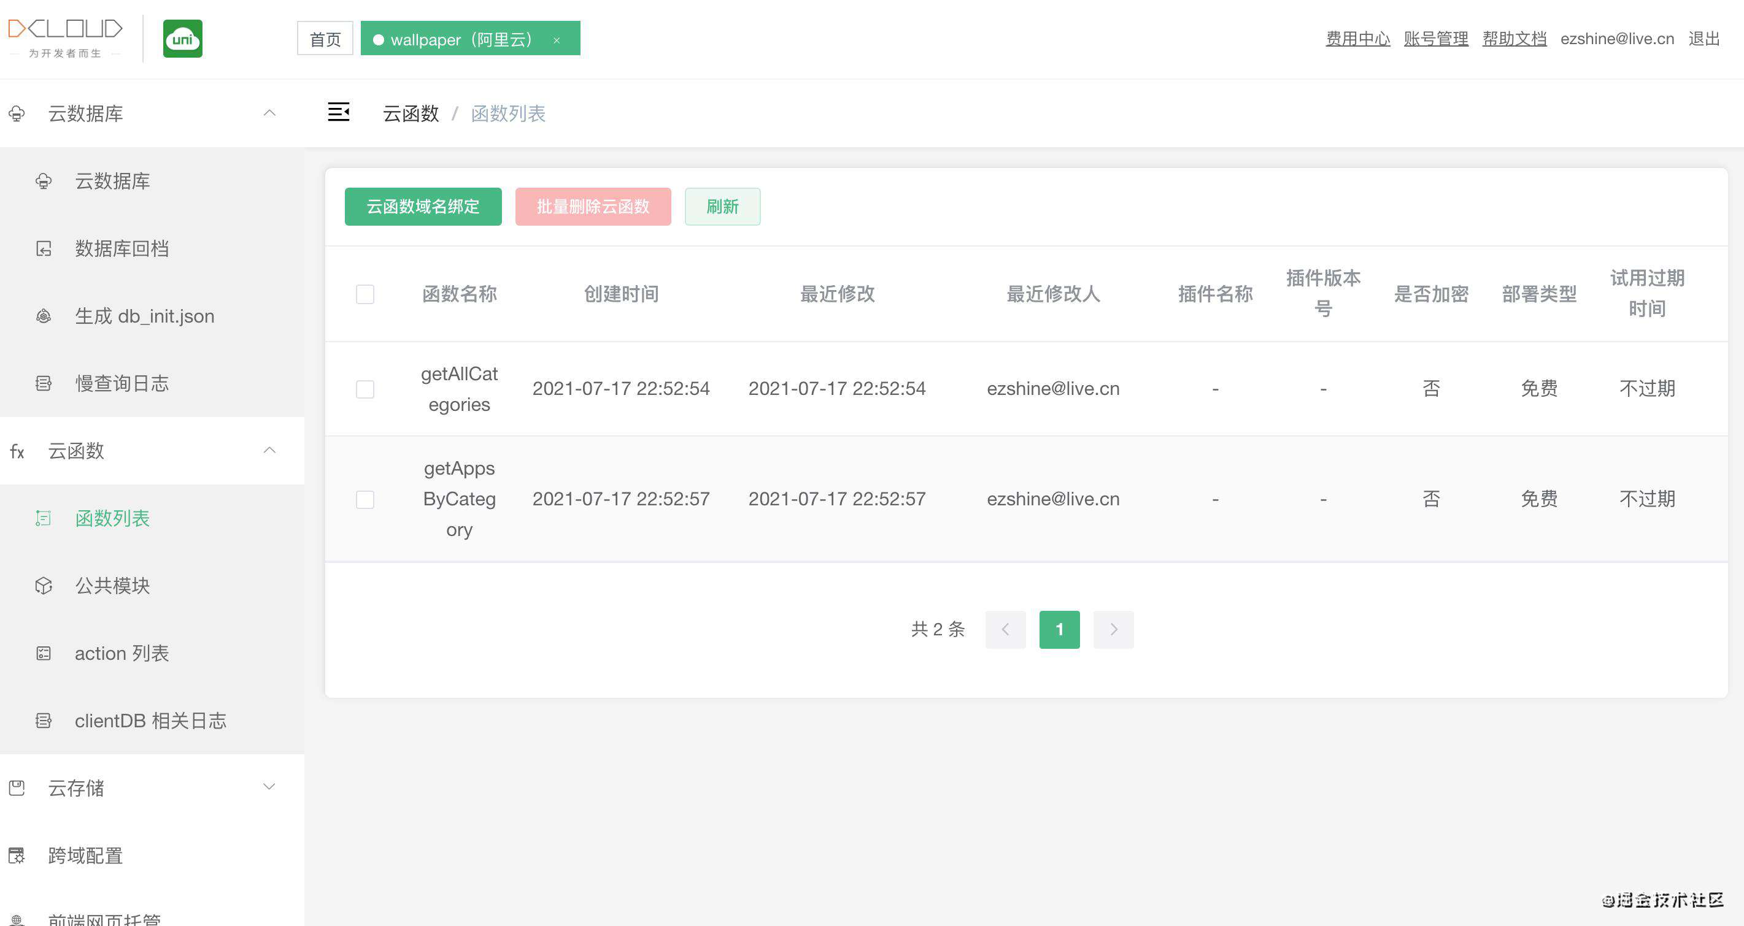Open 账号管理 link
This screenshot has height=926, width=1744.
pos(1436,39)
